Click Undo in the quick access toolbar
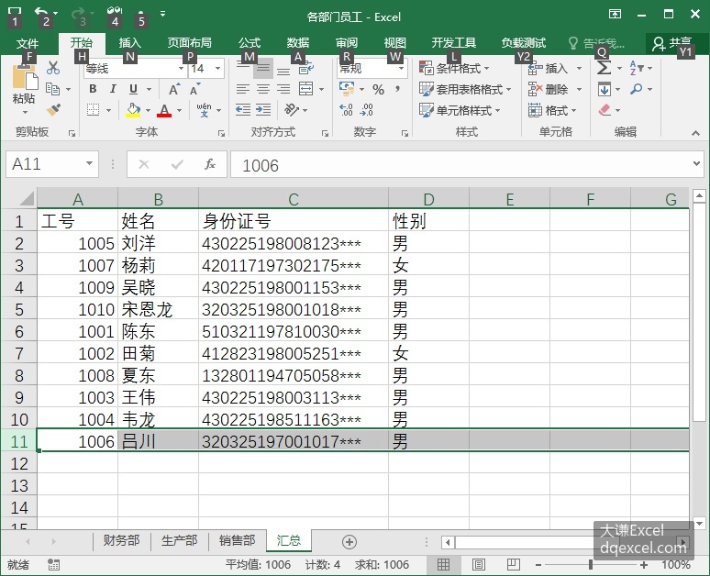This screenshot has height=576, width=710. 41,14
